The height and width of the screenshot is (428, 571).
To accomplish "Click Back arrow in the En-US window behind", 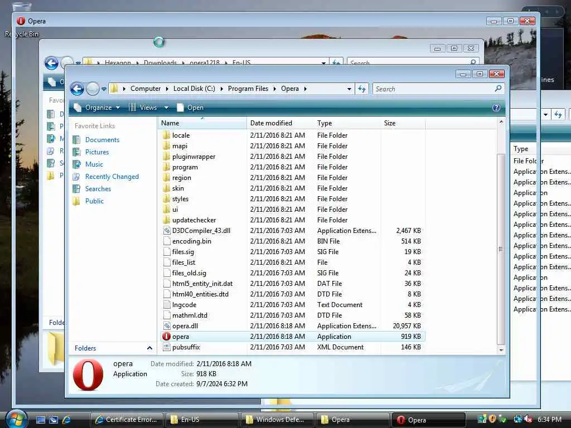I will point(51,63).
